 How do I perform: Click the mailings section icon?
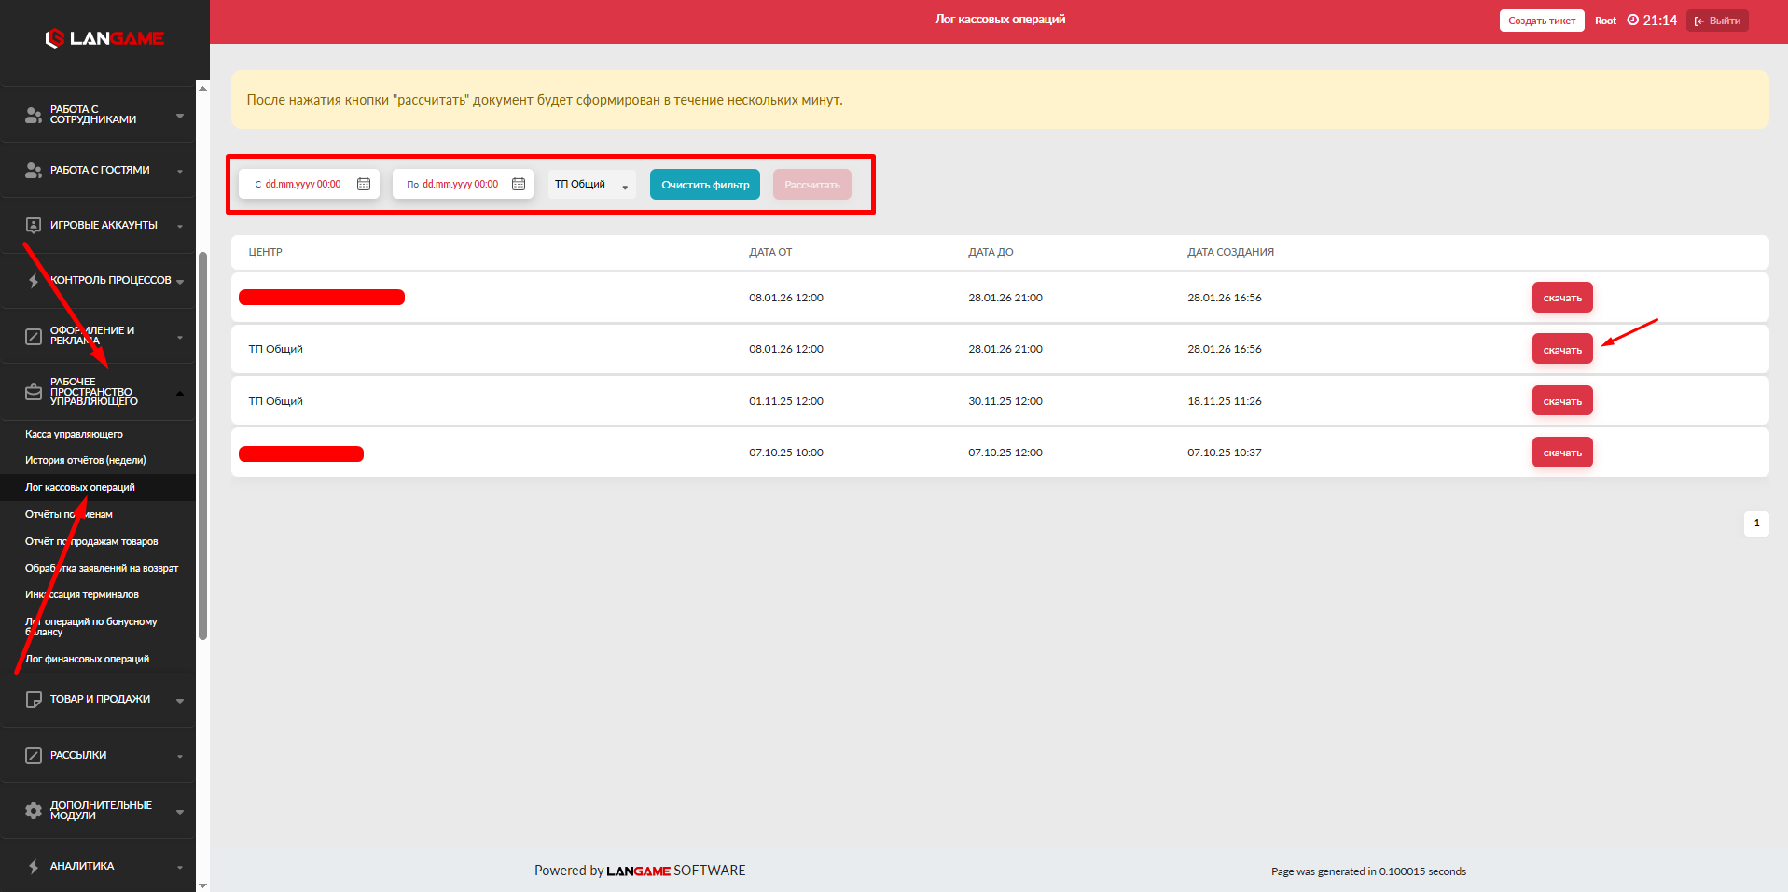coord(34,755)
